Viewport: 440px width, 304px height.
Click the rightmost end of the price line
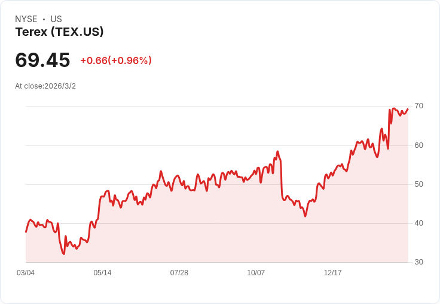tap(408, 109)
